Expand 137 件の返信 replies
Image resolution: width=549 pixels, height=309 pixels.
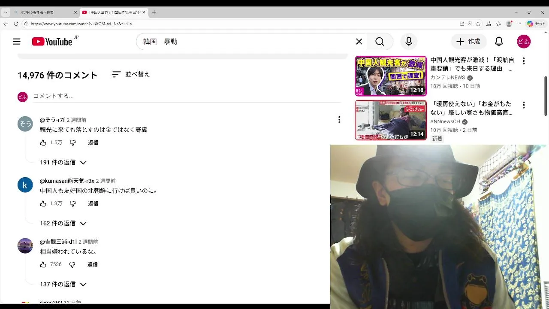pyautogui.click(x=63, y=285)
